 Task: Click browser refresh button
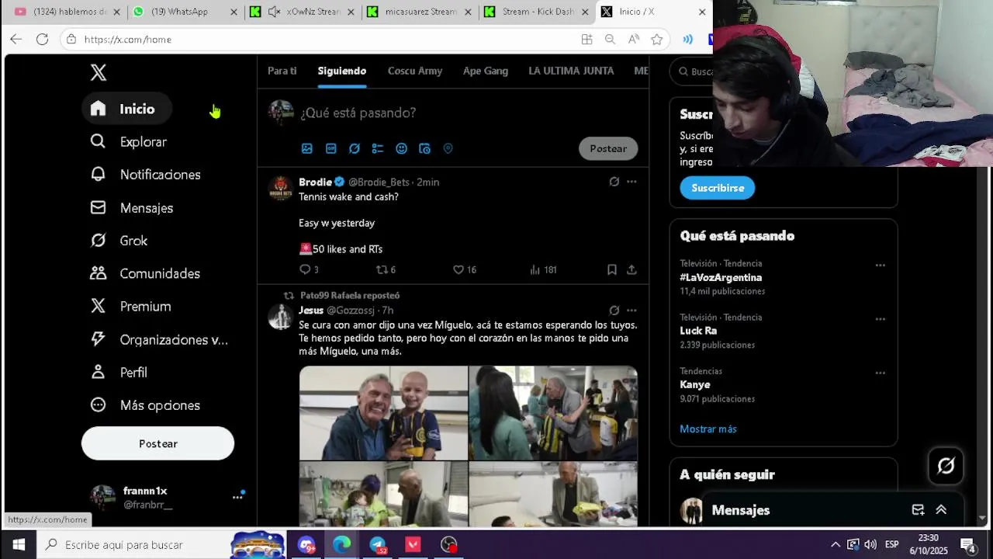pos(42,40)
